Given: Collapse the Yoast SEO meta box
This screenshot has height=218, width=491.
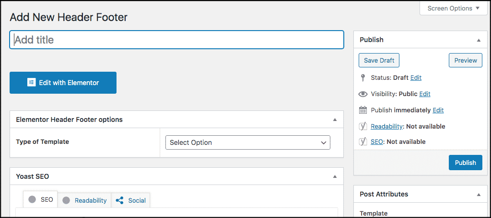Looking at the screenshot, I should tap(335, 176).
